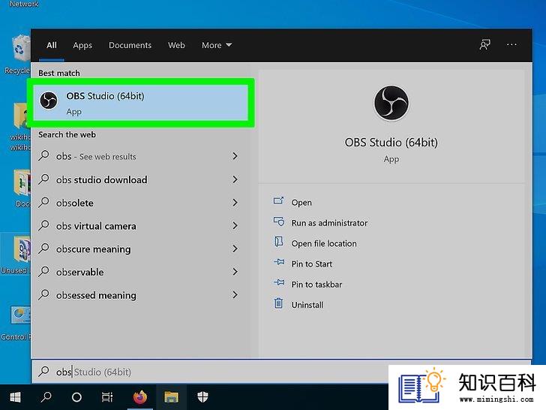Click Open action for OBS Studio
This screenshot has width=546, height=410.
click(301, 203)
